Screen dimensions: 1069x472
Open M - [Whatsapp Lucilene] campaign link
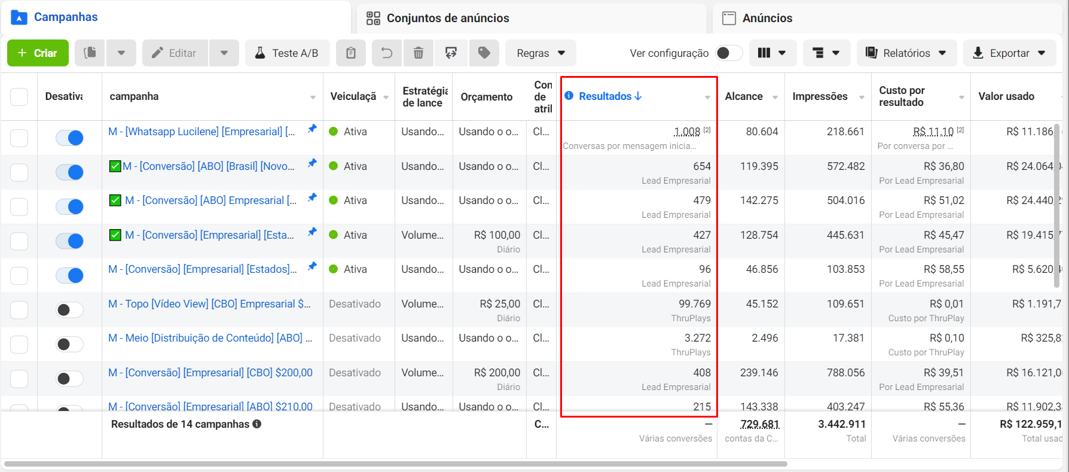click(x=201, y=132)
